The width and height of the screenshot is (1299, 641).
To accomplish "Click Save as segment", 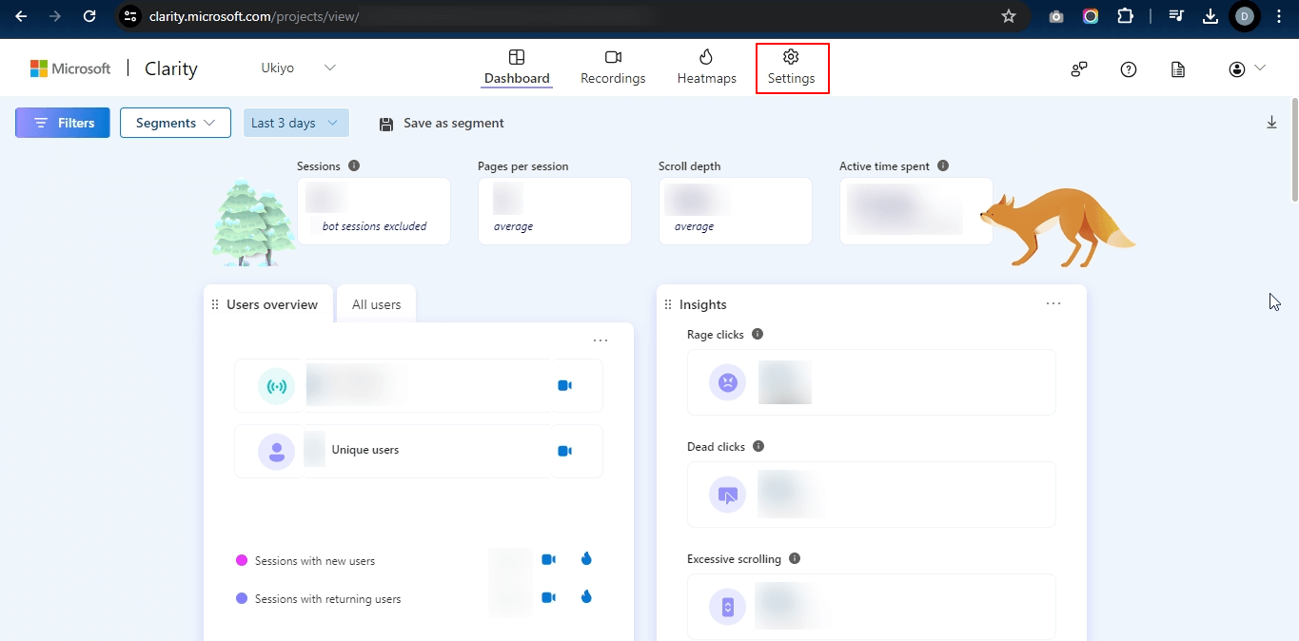I will coord(442,123).
